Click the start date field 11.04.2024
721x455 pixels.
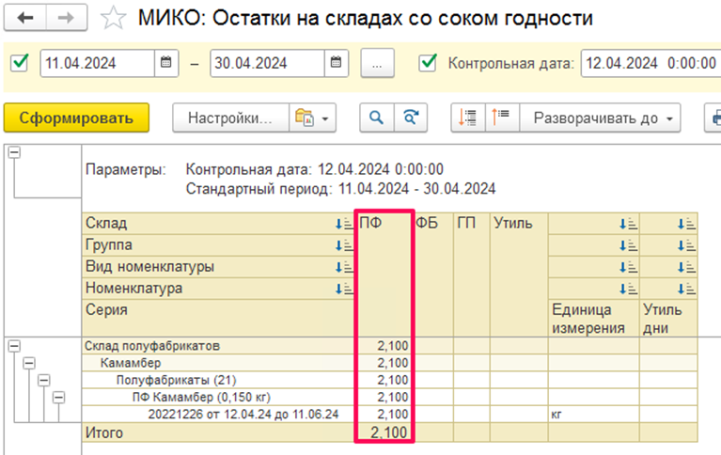click(x=98, y=63)
